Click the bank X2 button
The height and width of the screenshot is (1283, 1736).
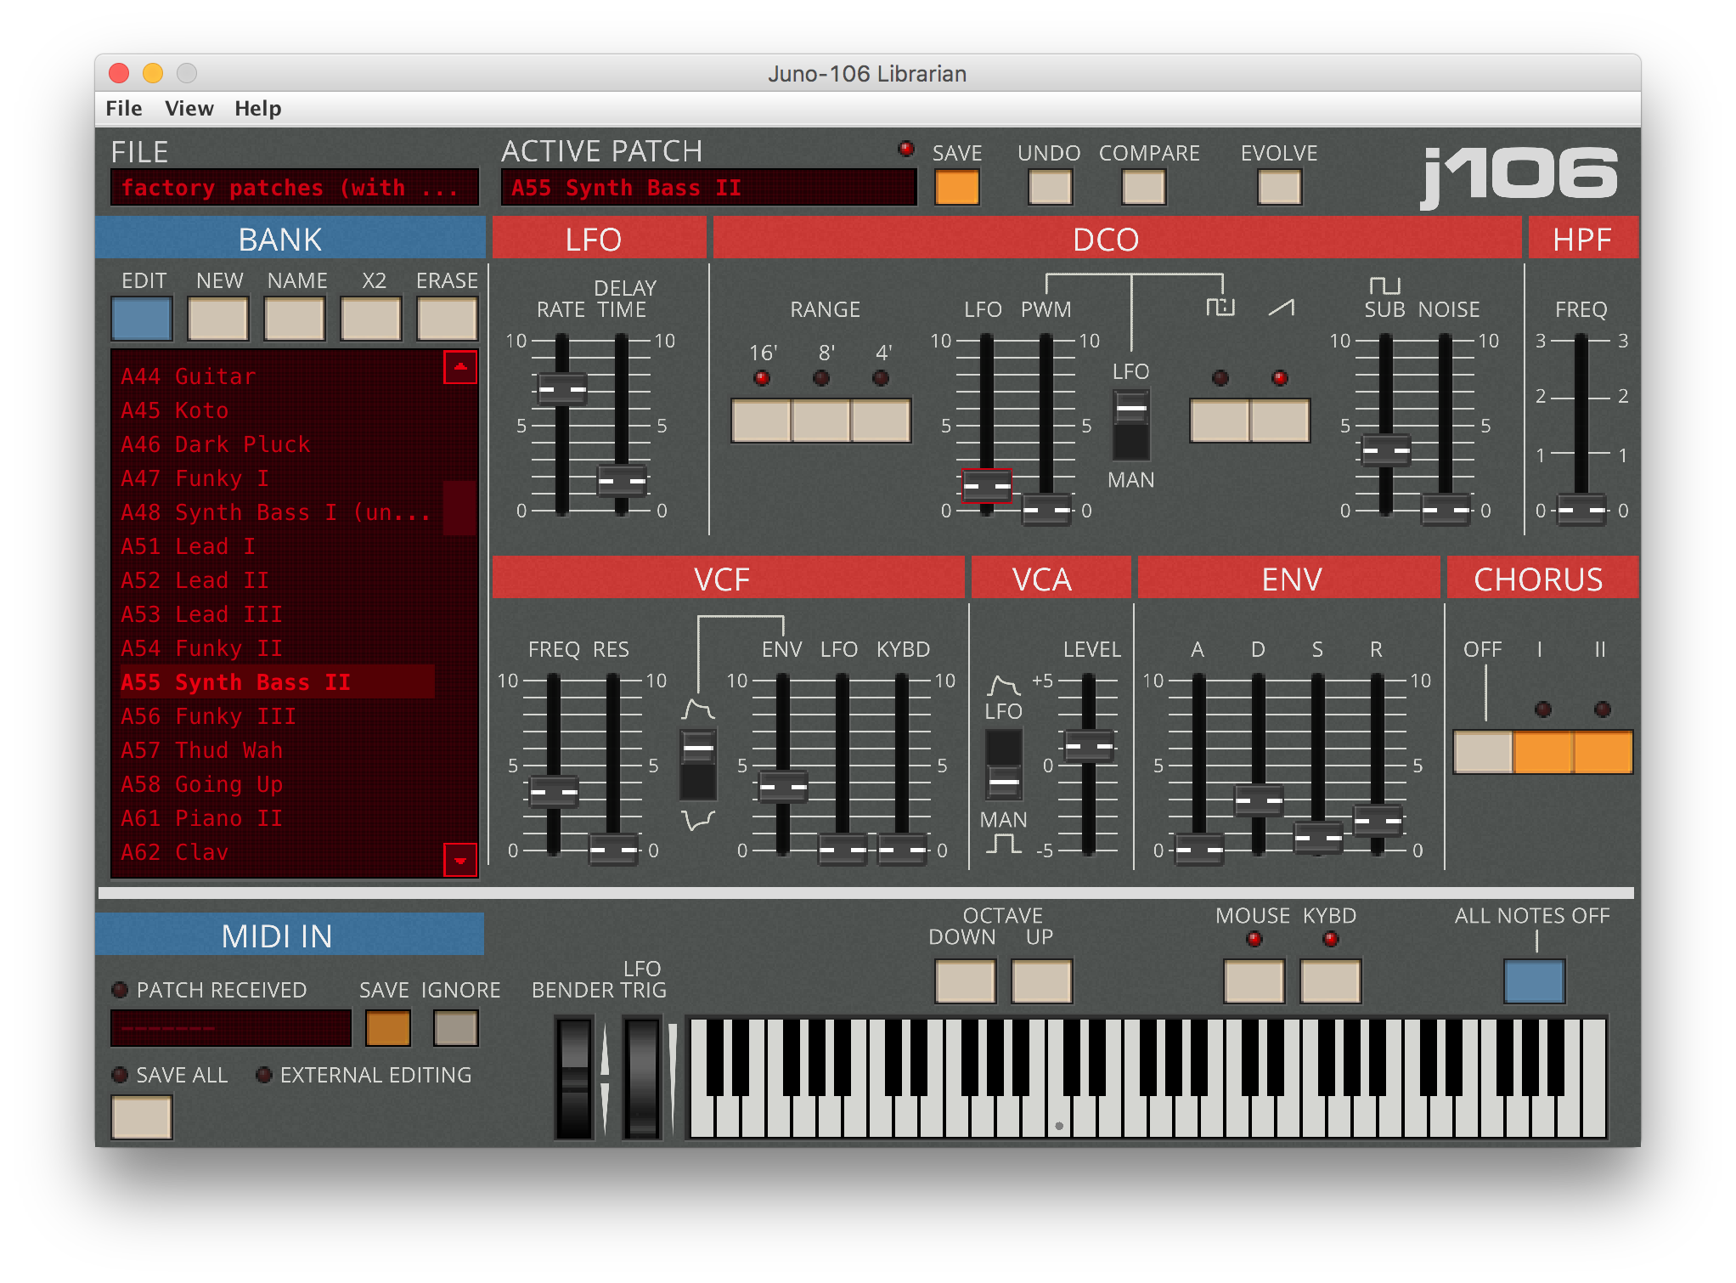tap(370, 319)
